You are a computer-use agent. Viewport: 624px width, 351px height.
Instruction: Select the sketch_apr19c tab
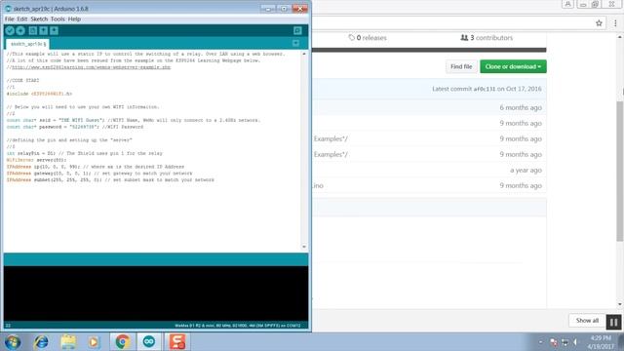coord(27,44)
